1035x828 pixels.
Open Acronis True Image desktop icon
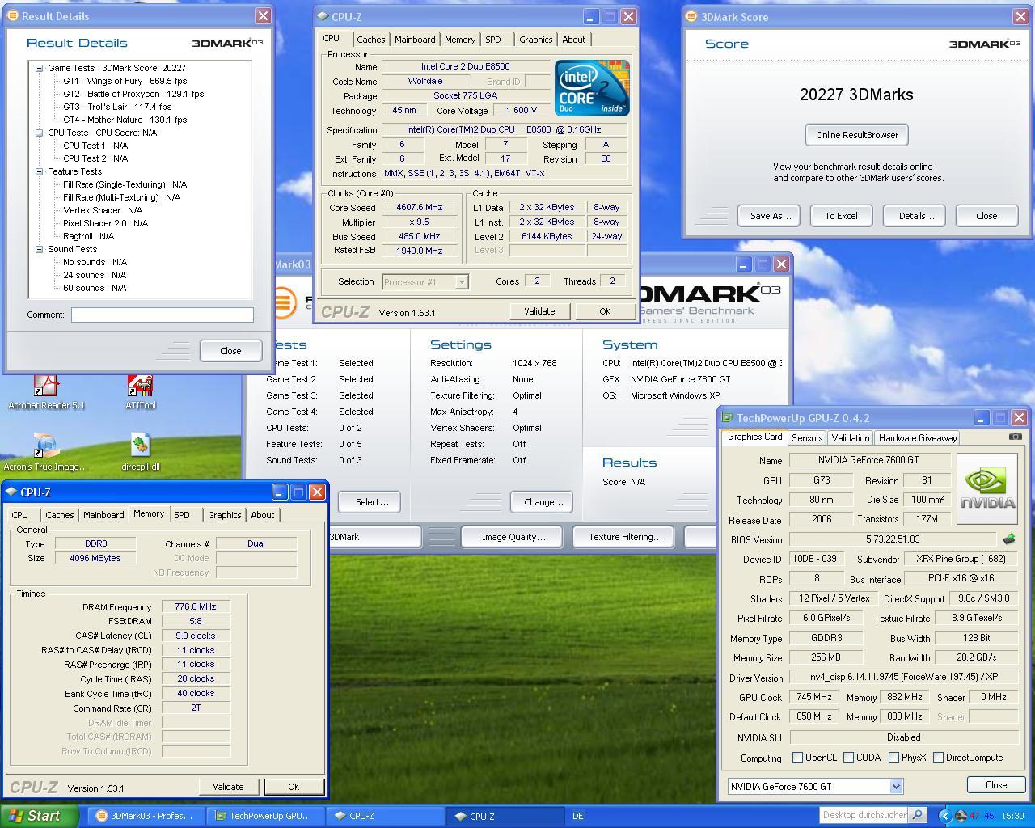coord(46,452)
